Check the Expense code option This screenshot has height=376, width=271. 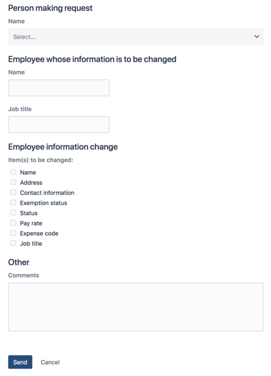point(13,233)
